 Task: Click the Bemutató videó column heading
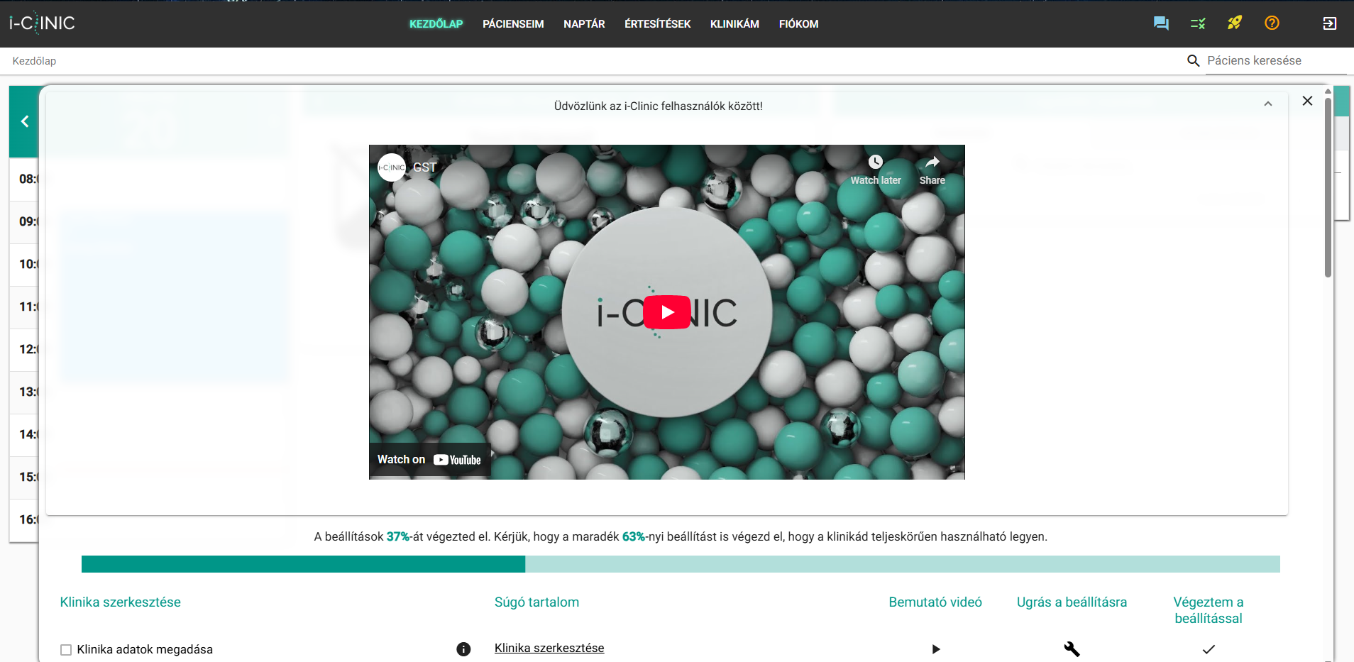(x=935, y=602)
